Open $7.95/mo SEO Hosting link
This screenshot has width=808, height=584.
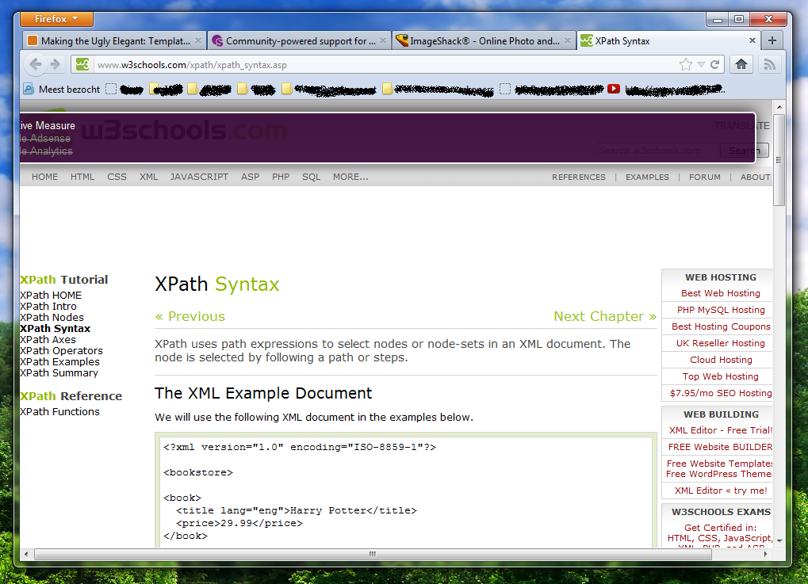click(721, 393)
